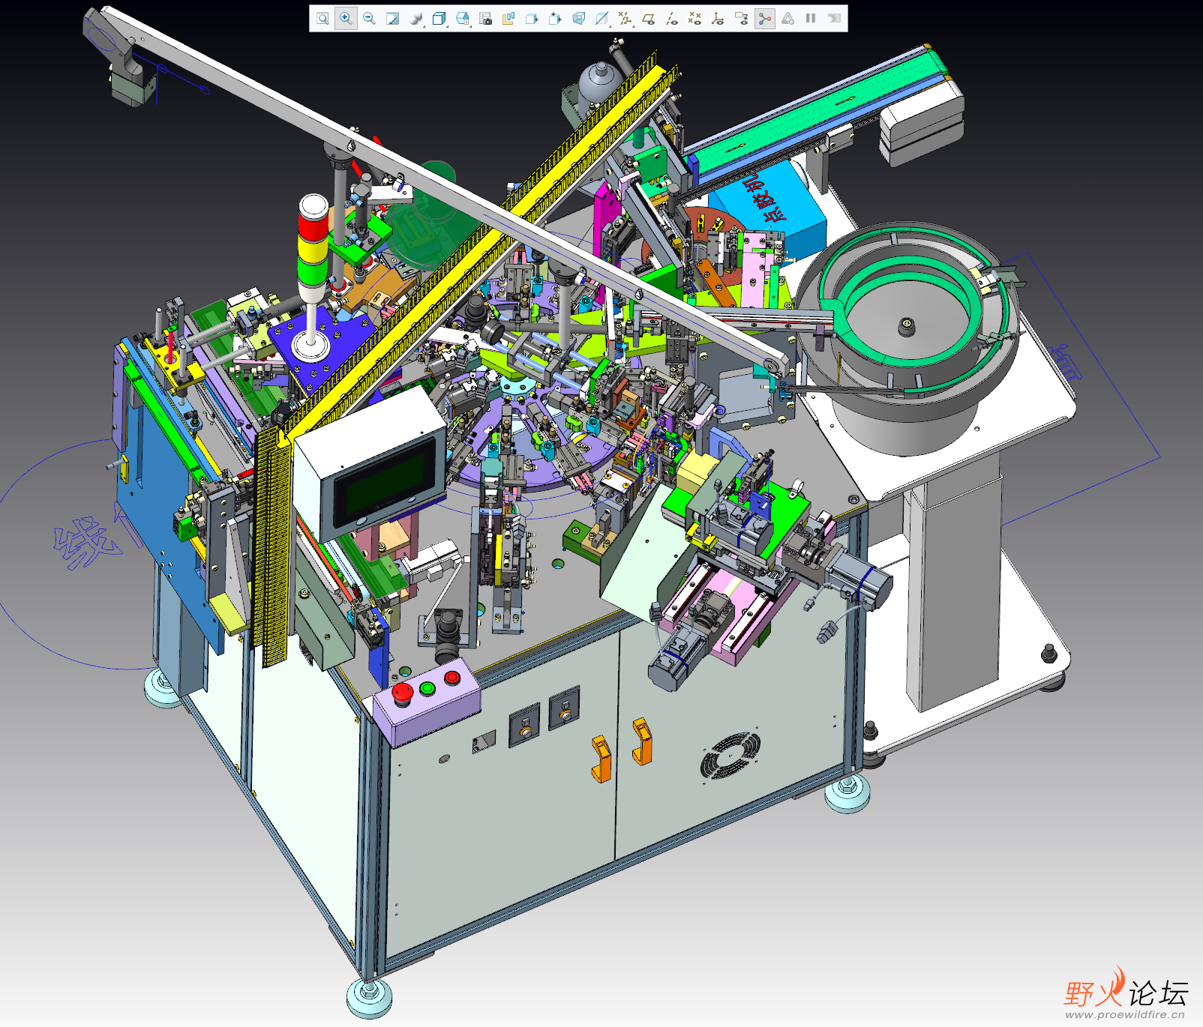The width and height of the screenshot is (1203, 1027).
Task: Click the cube with single arrow icon
Action: click(532, 19)
